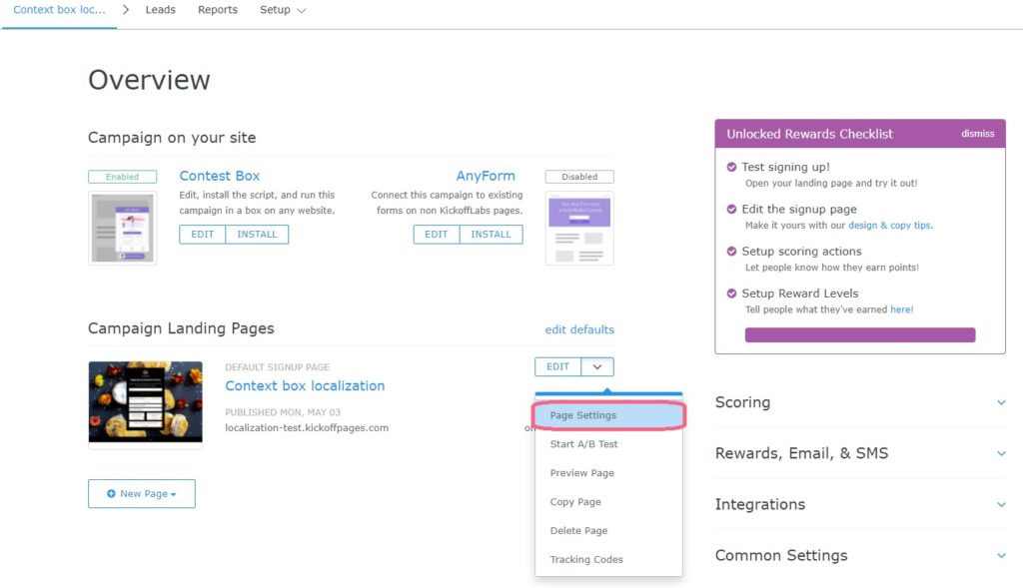Dismiss the Unlocked Rewards Checklist

(977, 133)
